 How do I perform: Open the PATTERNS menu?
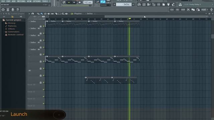[21, 1]
